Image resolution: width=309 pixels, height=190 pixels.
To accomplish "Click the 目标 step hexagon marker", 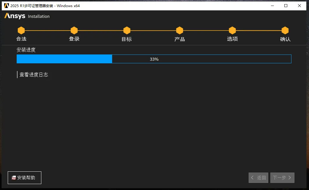I will [x=127, y=30].
